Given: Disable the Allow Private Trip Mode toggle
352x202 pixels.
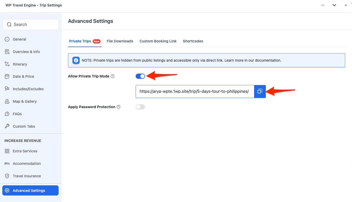Looking at the screenshot, I should tap(140, 76).
